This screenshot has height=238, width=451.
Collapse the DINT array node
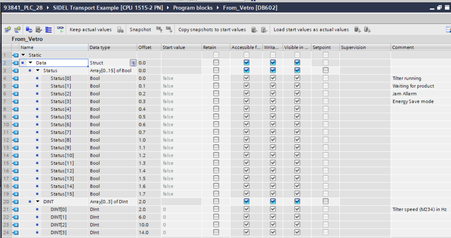click(x=38, y=202)
